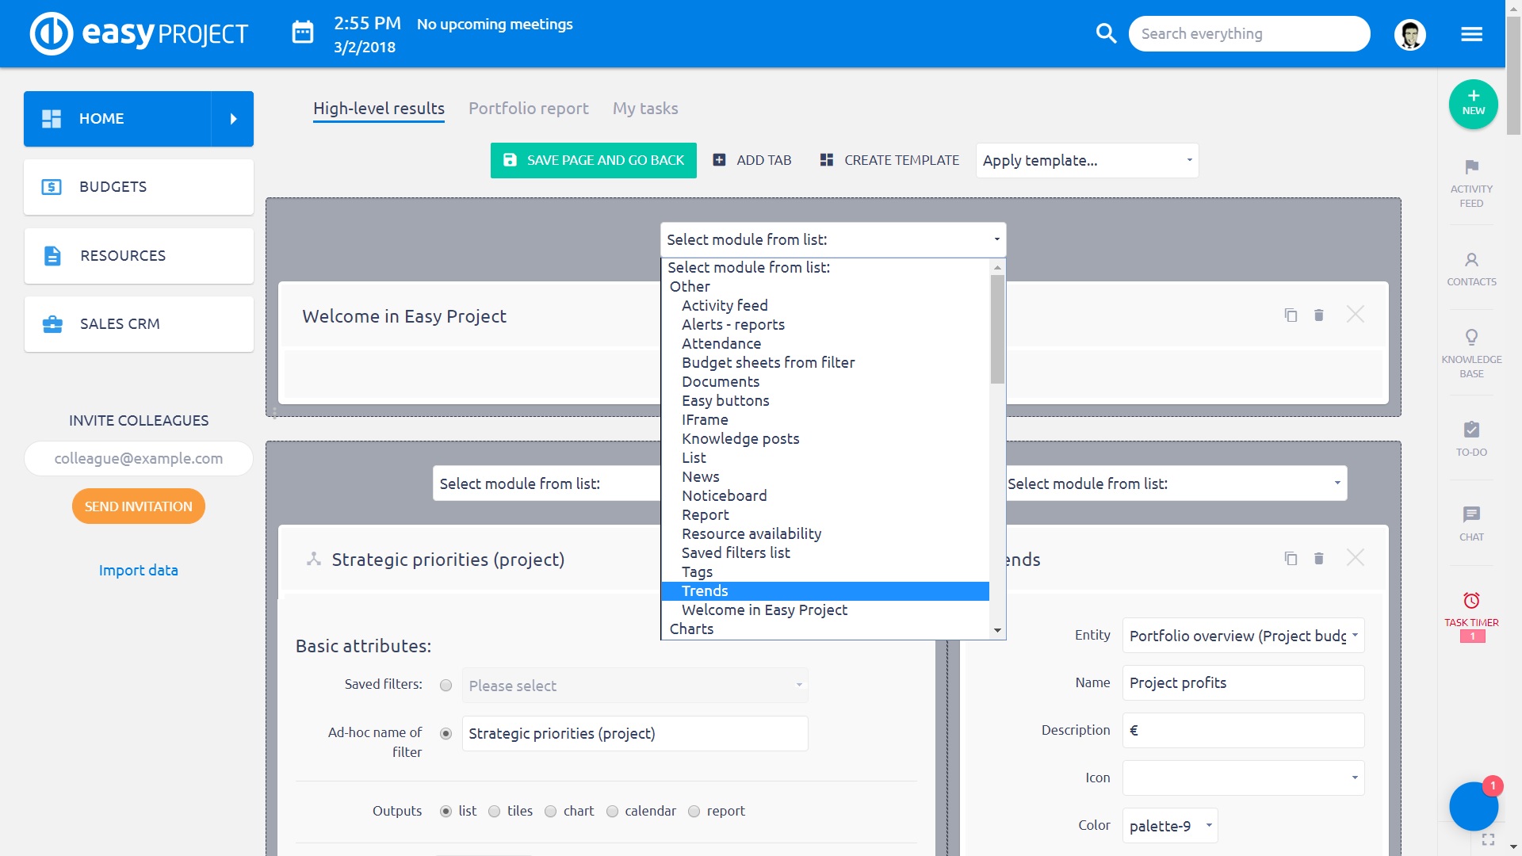Select the Saved filters radio button
Screen dimensions: 1522x856
(446, 686)
